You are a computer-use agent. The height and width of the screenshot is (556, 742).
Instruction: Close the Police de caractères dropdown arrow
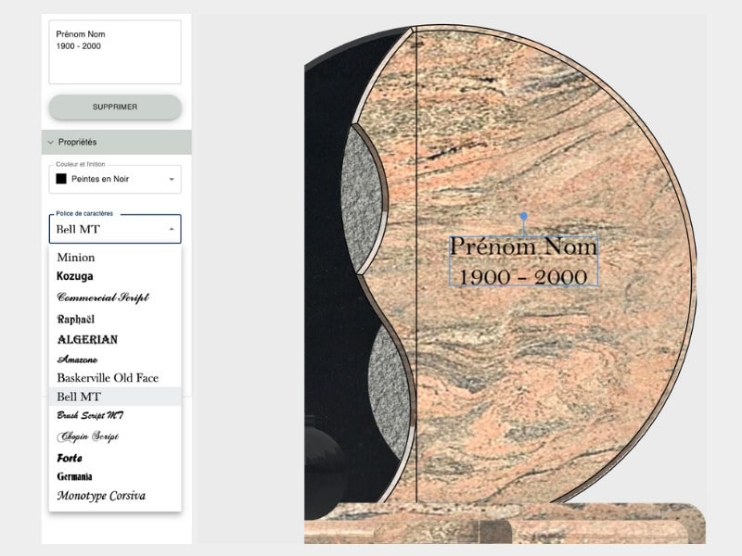[x=172, y=229]
